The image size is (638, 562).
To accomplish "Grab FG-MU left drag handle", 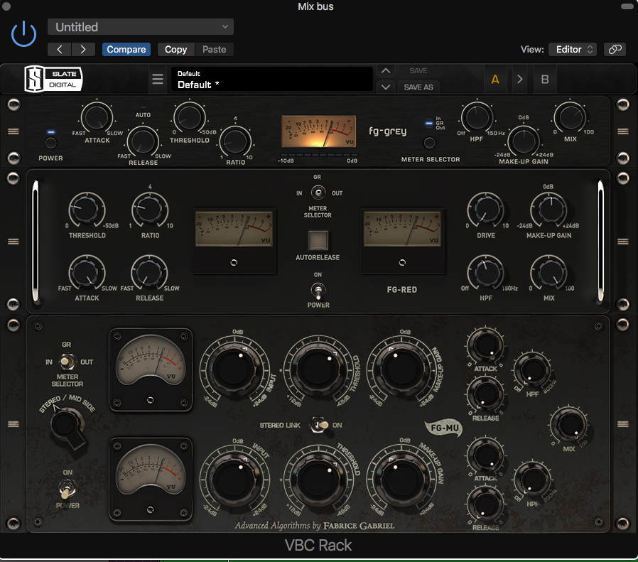I will 13,424.
